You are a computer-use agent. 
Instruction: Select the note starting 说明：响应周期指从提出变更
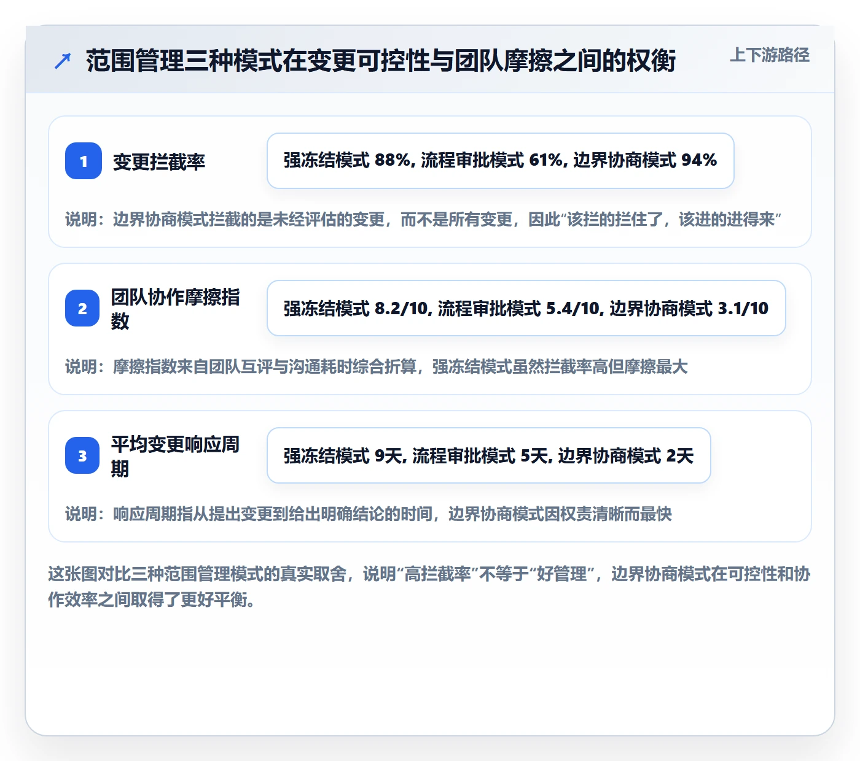(x=369, y=514)
